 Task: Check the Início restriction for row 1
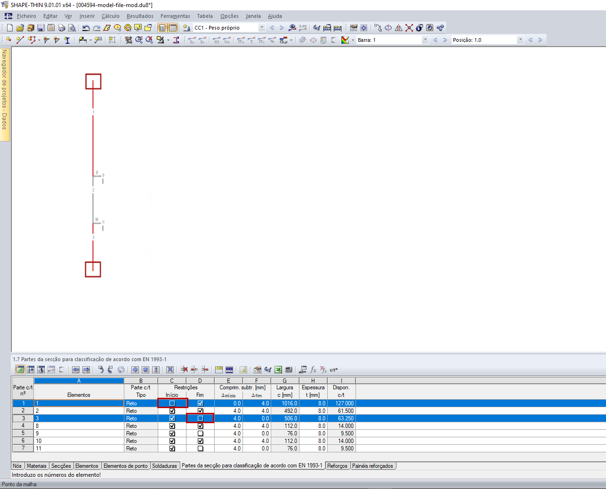(172, 403)
